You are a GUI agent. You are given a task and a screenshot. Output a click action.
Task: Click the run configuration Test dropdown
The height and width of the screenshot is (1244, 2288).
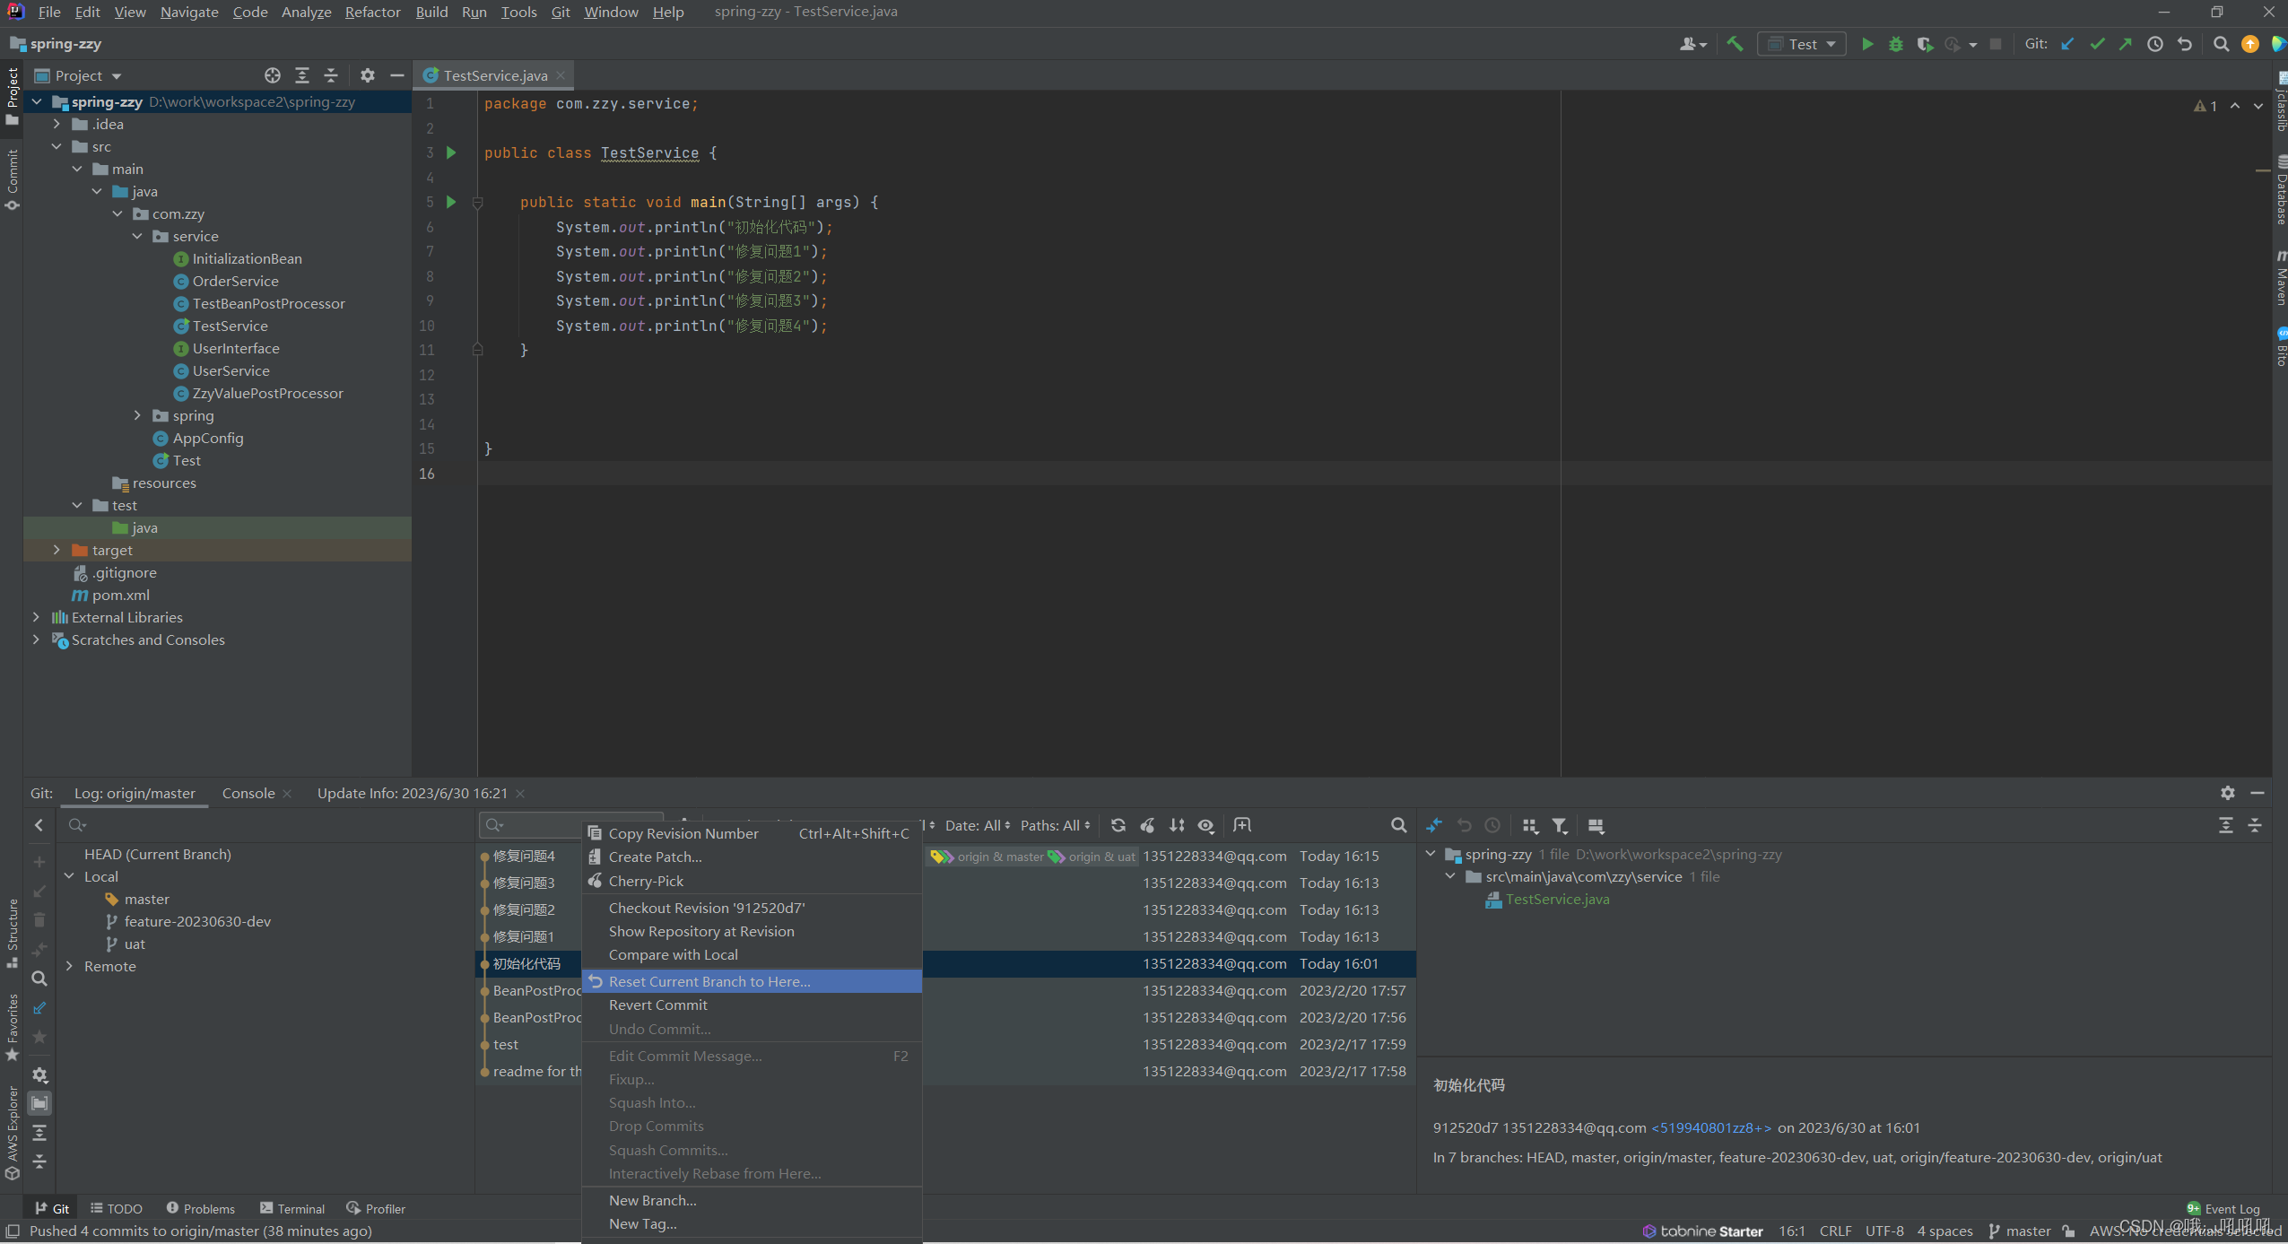coord(1801,43)
